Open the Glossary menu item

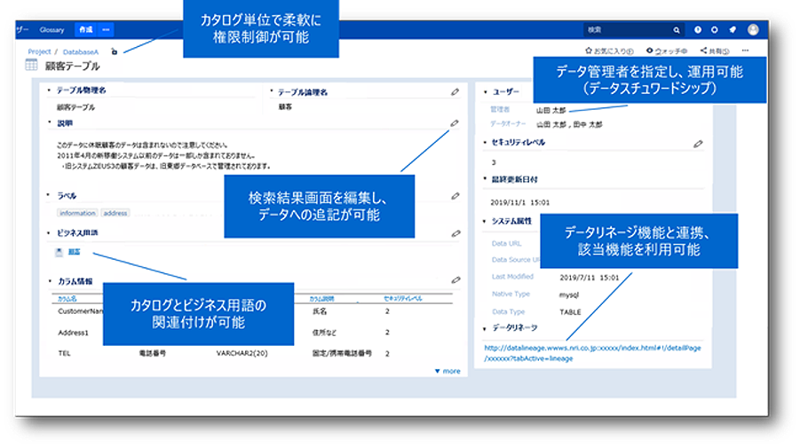pos(52,29)
